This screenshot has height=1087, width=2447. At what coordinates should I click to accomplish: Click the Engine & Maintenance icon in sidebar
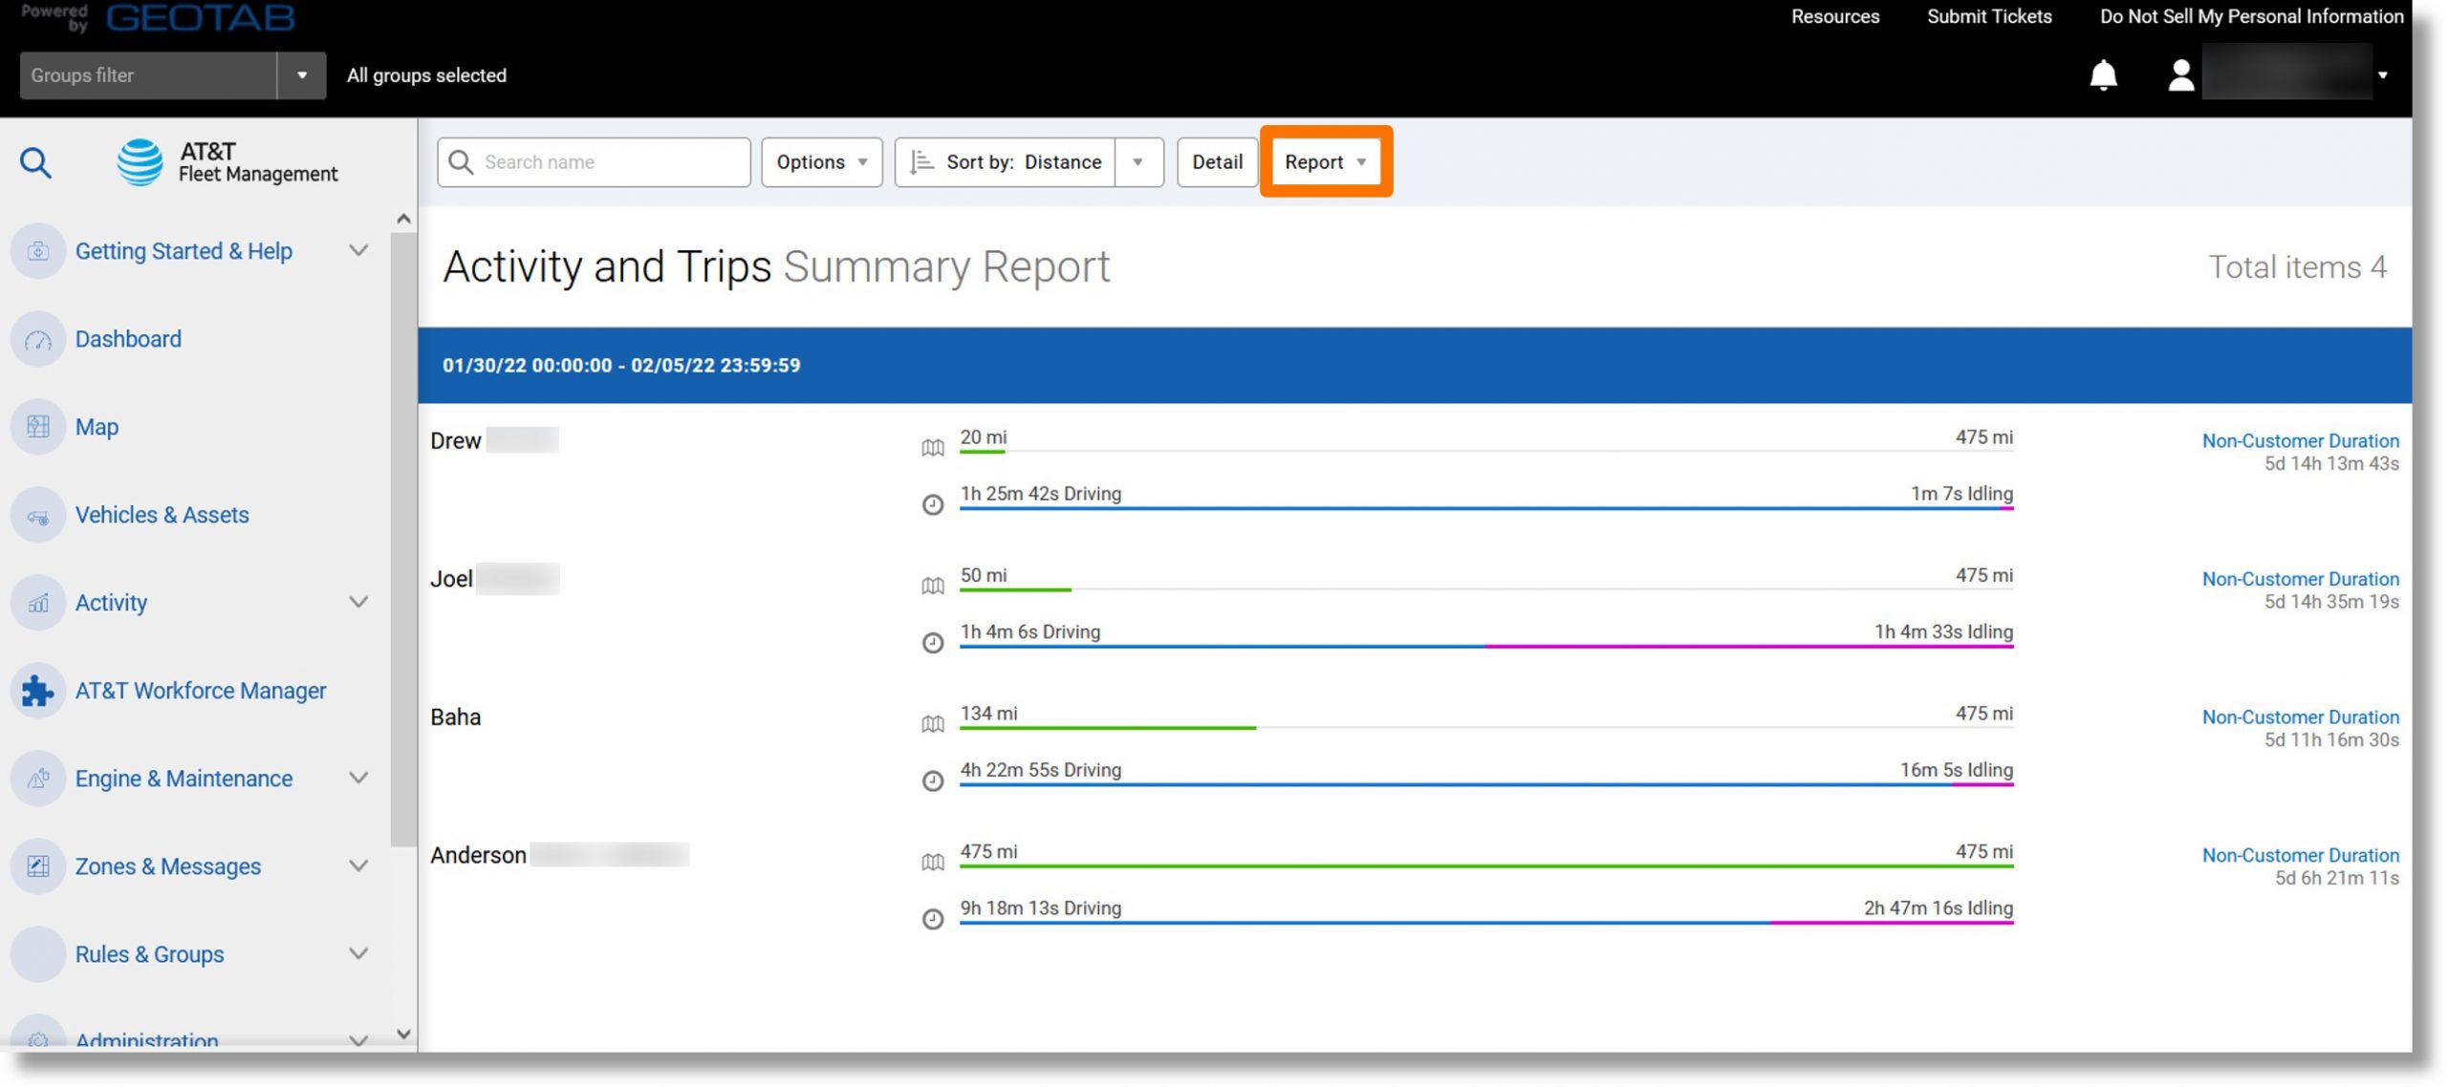[x=37, y=778]
